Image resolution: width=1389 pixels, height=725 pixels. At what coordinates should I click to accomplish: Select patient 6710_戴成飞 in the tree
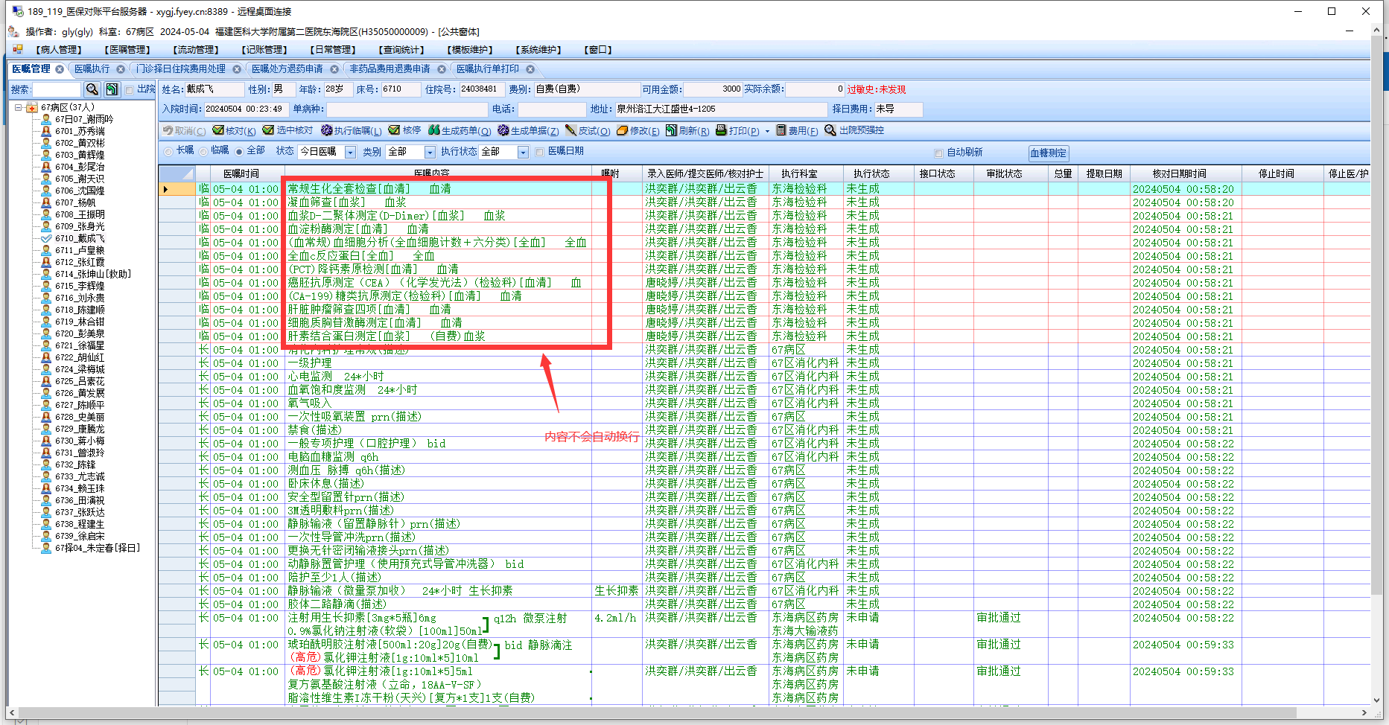[80, 238]
